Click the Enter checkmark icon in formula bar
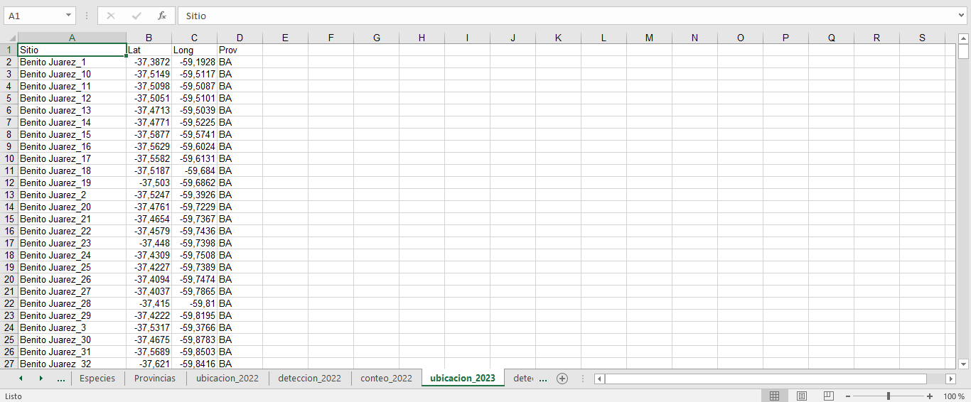 click(136, 16)
